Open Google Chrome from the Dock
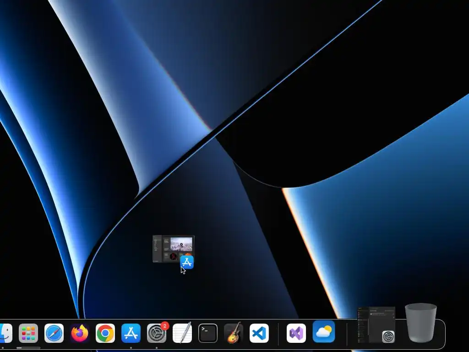The width and height of the screenshot is (469, 352). tap(105, 333)
